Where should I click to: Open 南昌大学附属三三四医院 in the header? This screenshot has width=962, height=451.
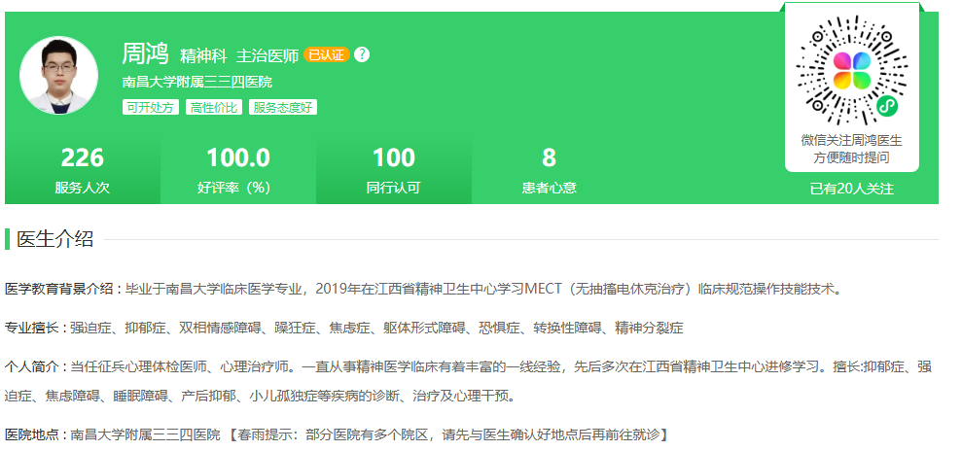(x=196, y=82)
